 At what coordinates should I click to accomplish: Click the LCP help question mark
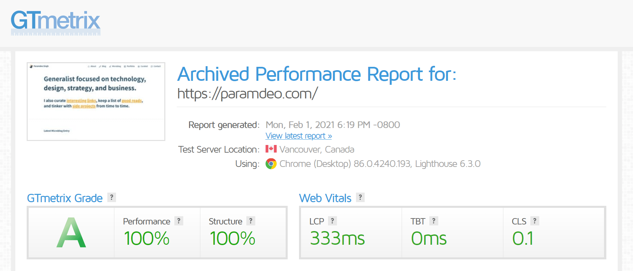[x=332, y=221]
